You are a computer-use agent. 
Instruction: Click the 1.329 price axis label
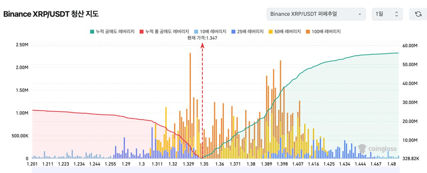(188, 164)
